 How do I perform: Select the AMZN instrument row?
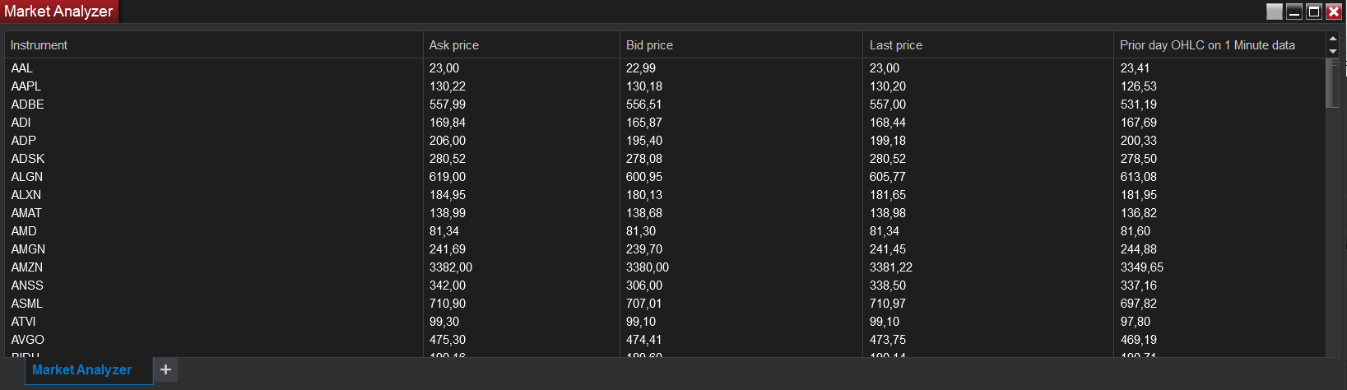tap(27, 267)
